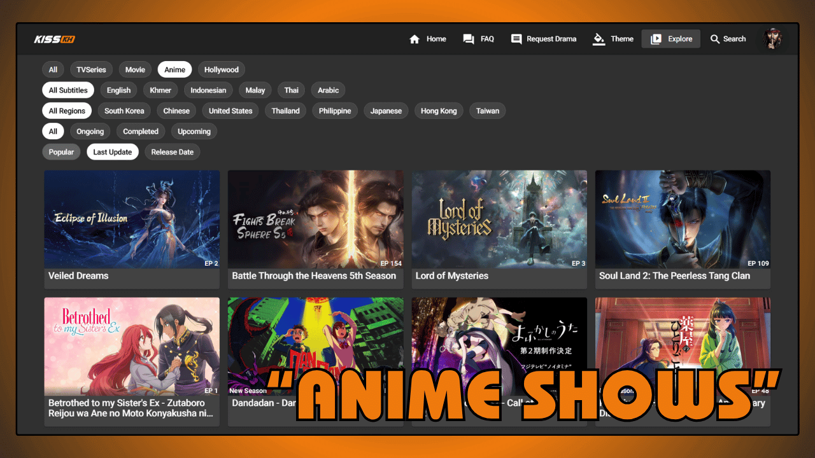
Task: Switch to the Hollywood category tab
Action: click(221, 69)
